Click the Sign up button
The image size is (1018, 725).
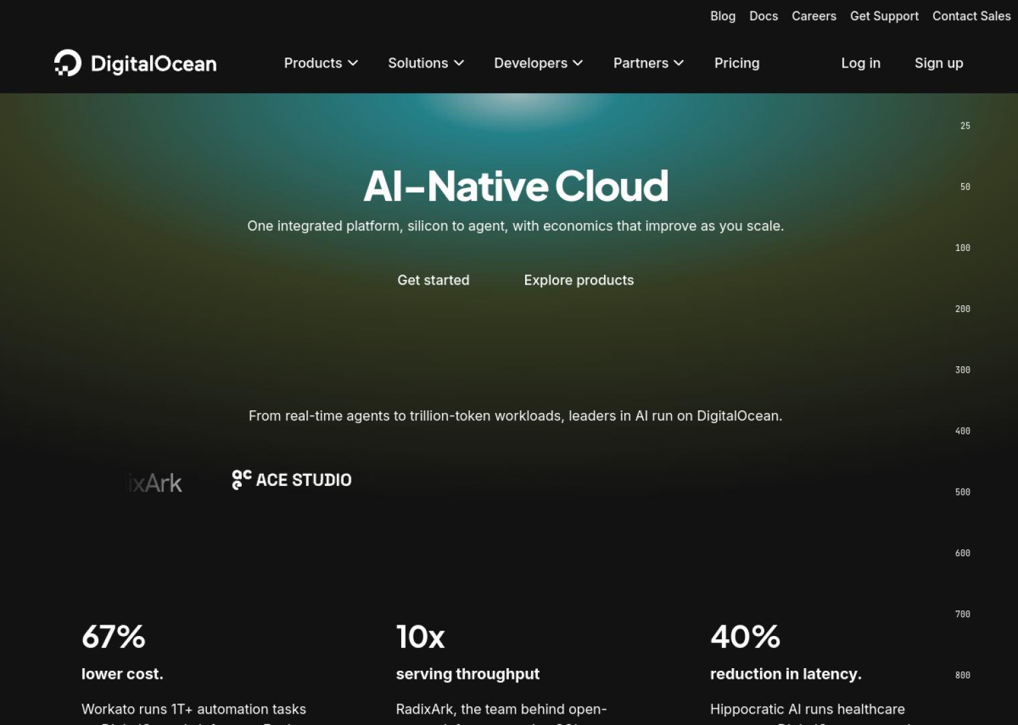pyautogui.click(x=939, y=63)
